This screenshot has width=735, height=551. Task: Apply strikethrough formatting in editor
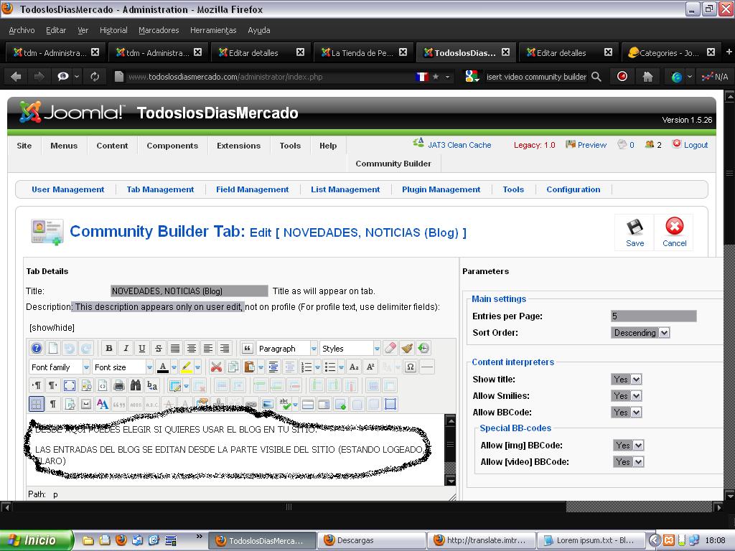pyautogui.click(x=159, y=348)
